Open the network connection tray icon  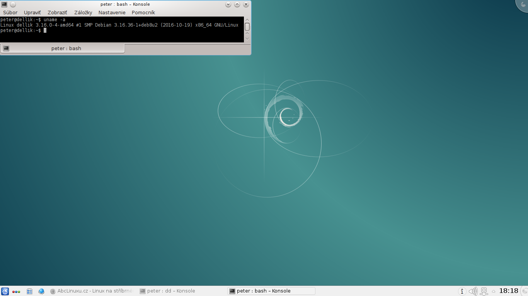484,291
